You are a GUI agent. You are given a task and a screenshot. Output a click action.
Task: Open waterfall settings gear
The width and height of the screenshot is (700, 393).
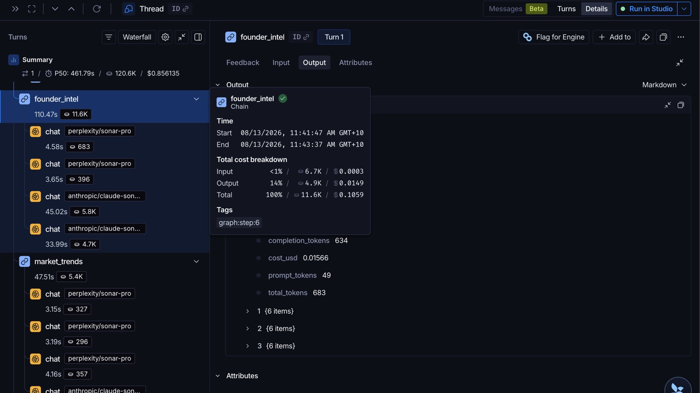(165, 37)
